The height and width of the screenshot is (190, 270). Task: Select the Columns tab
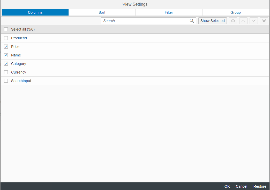35,12
